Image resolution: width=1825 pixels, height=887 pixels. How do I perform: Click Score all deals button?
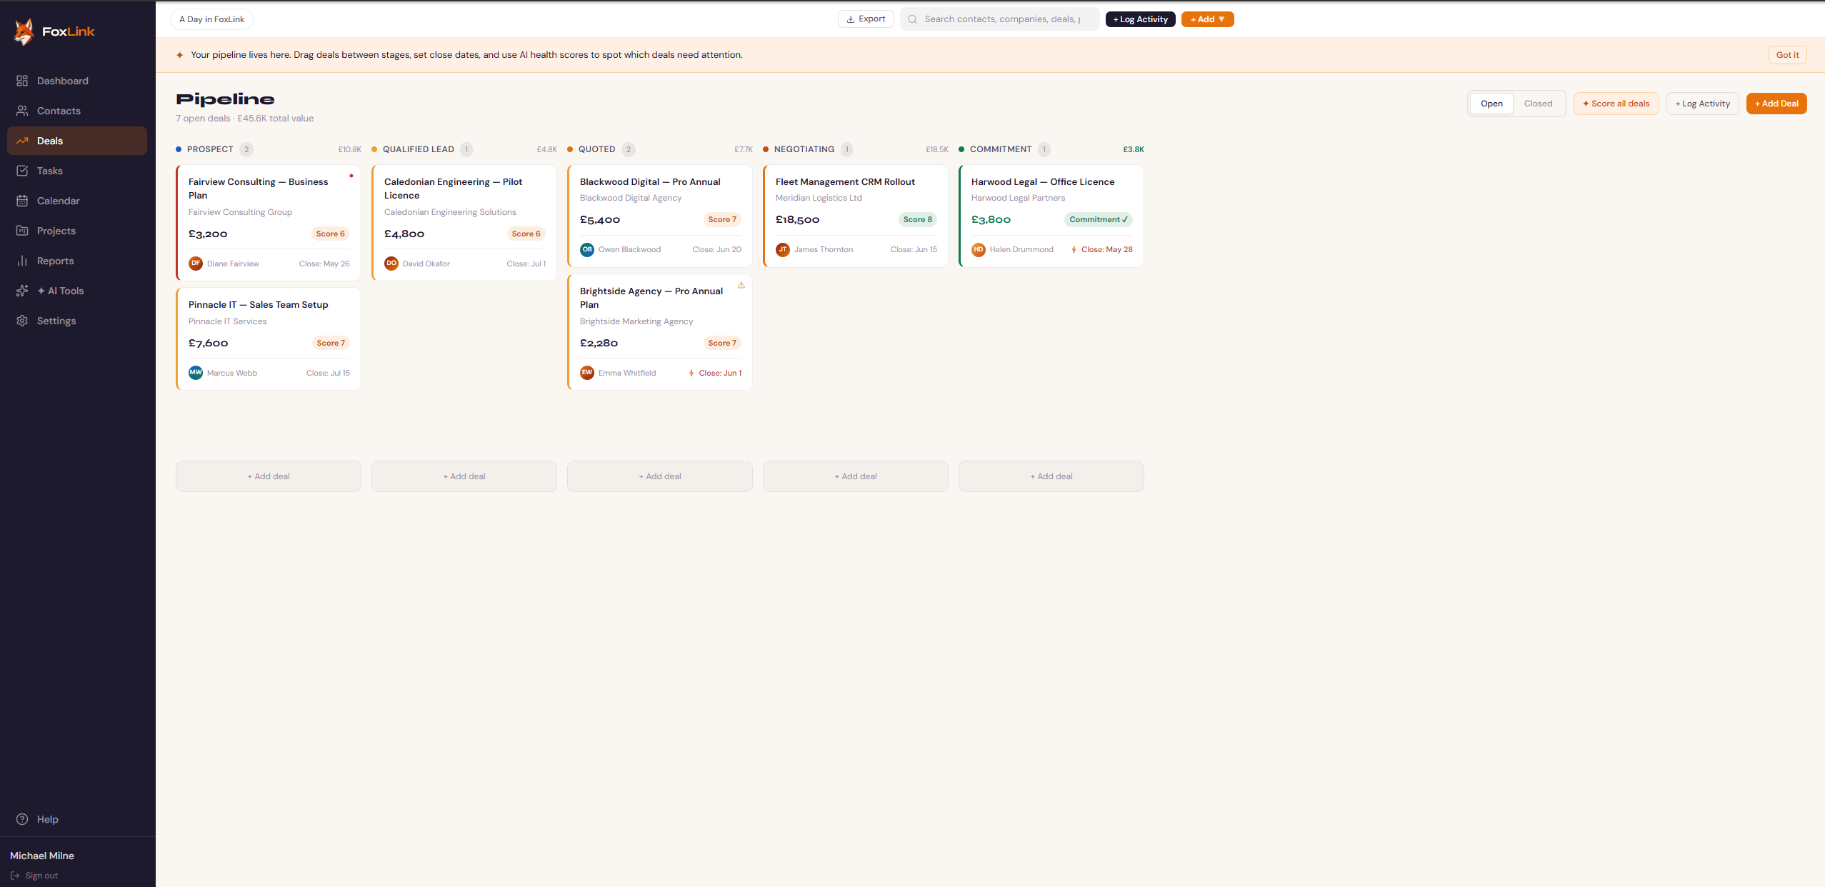(x=1616, y=104)
